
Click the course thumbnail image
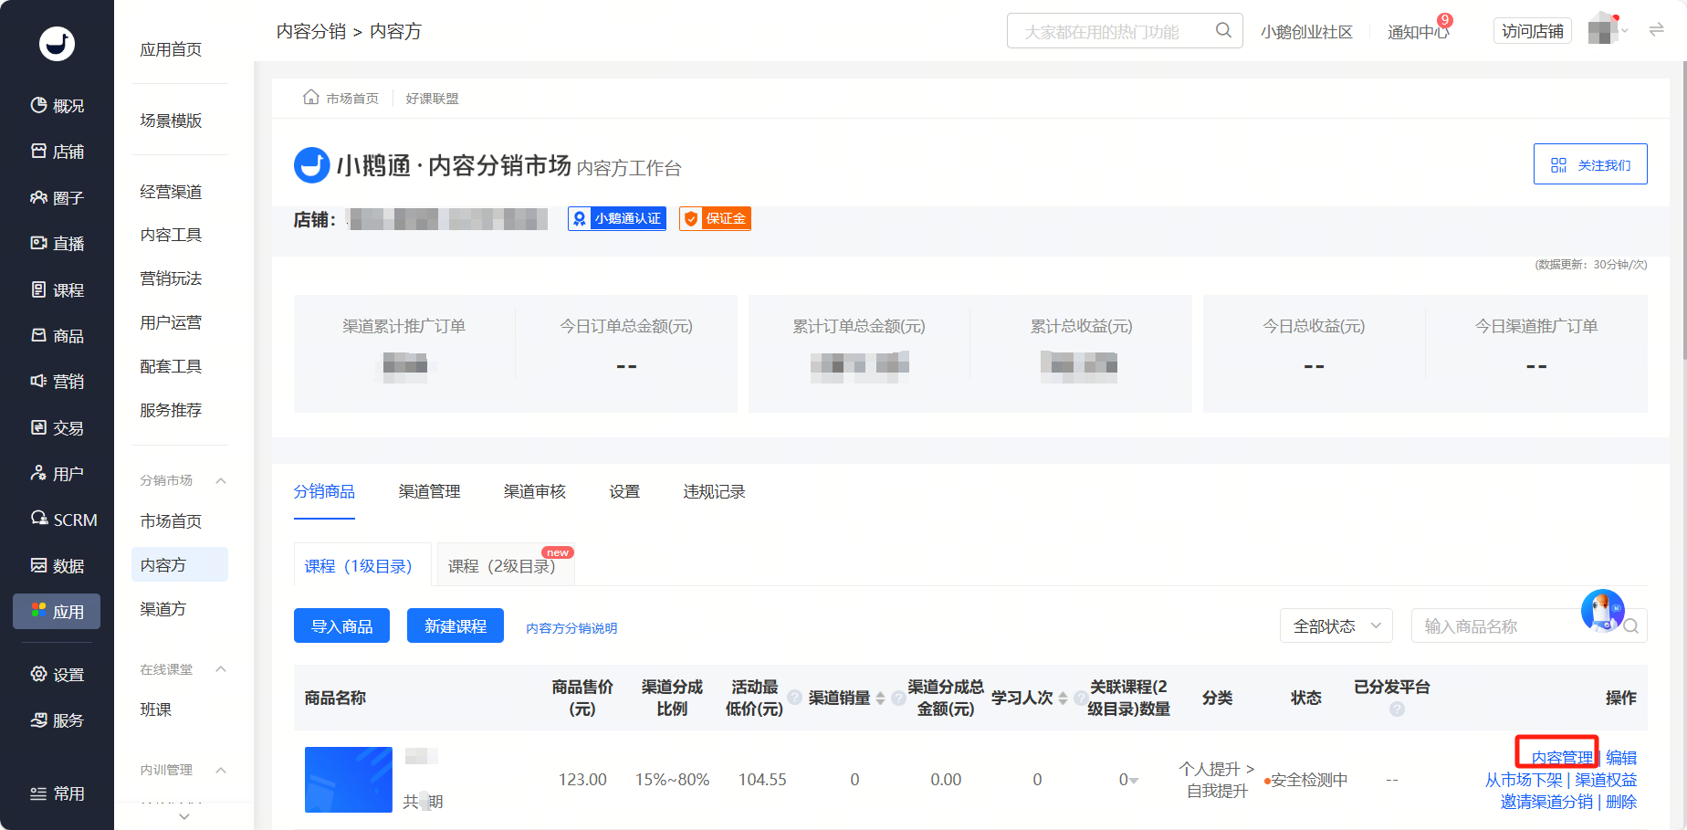pyautogui.click(x=349, y=780)
